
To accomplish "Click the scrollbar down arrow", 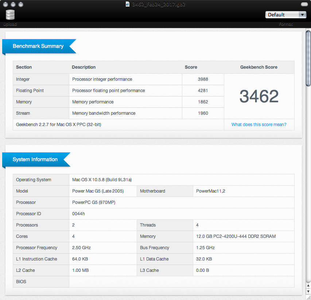I will 308,292.
